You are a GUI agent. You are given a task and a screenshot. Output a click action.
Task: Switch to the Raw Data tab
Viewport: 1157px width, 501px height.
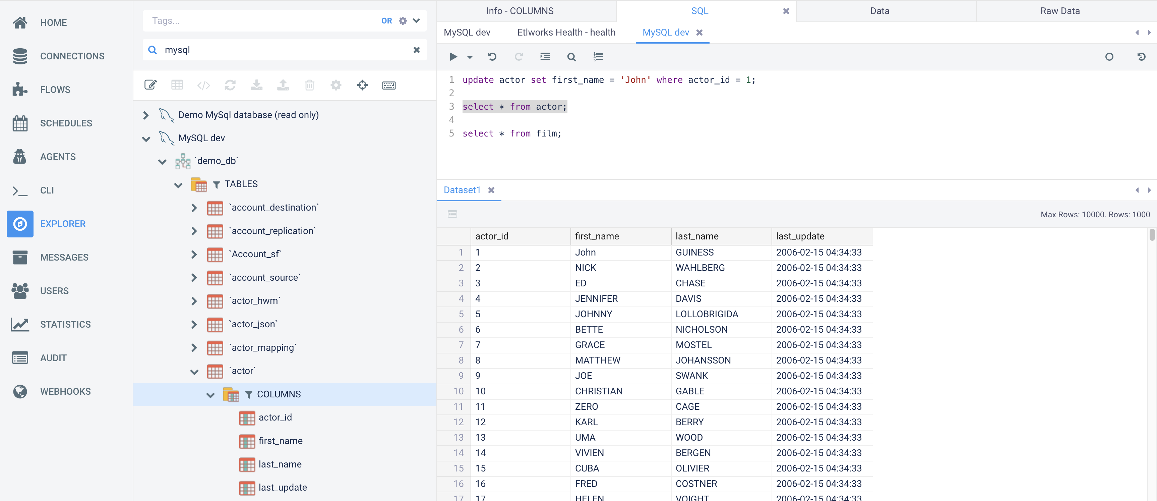(x=1060, y=10)
